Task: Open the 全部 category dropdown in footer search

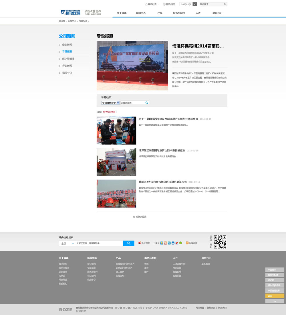Action: click(x=67, y=243)
